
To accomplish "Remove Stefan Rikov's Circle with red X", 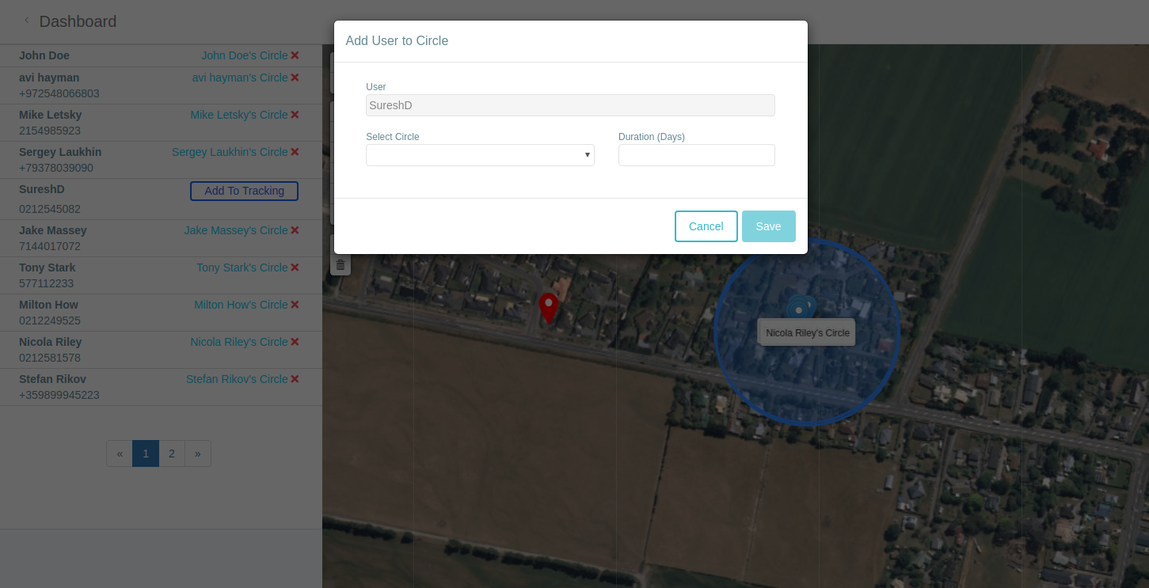I will (295, 379).
